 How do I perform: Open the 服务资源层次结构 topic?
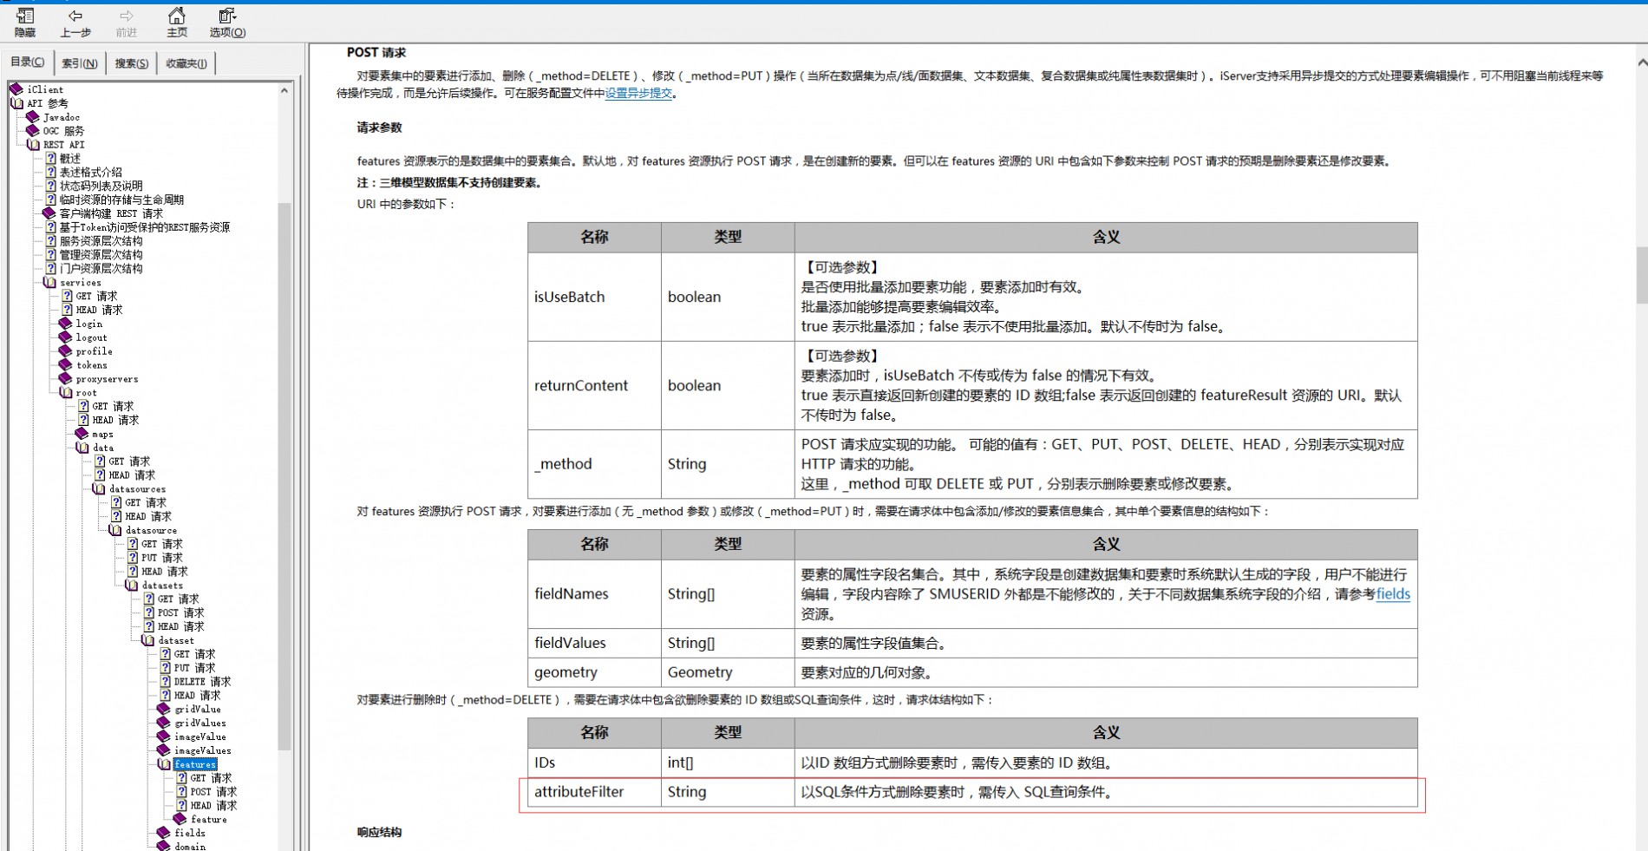click(101, 241)
